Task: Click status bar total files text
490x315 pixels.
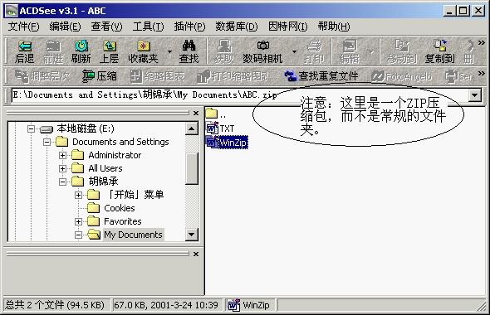Action: click(x=56, y=305)
